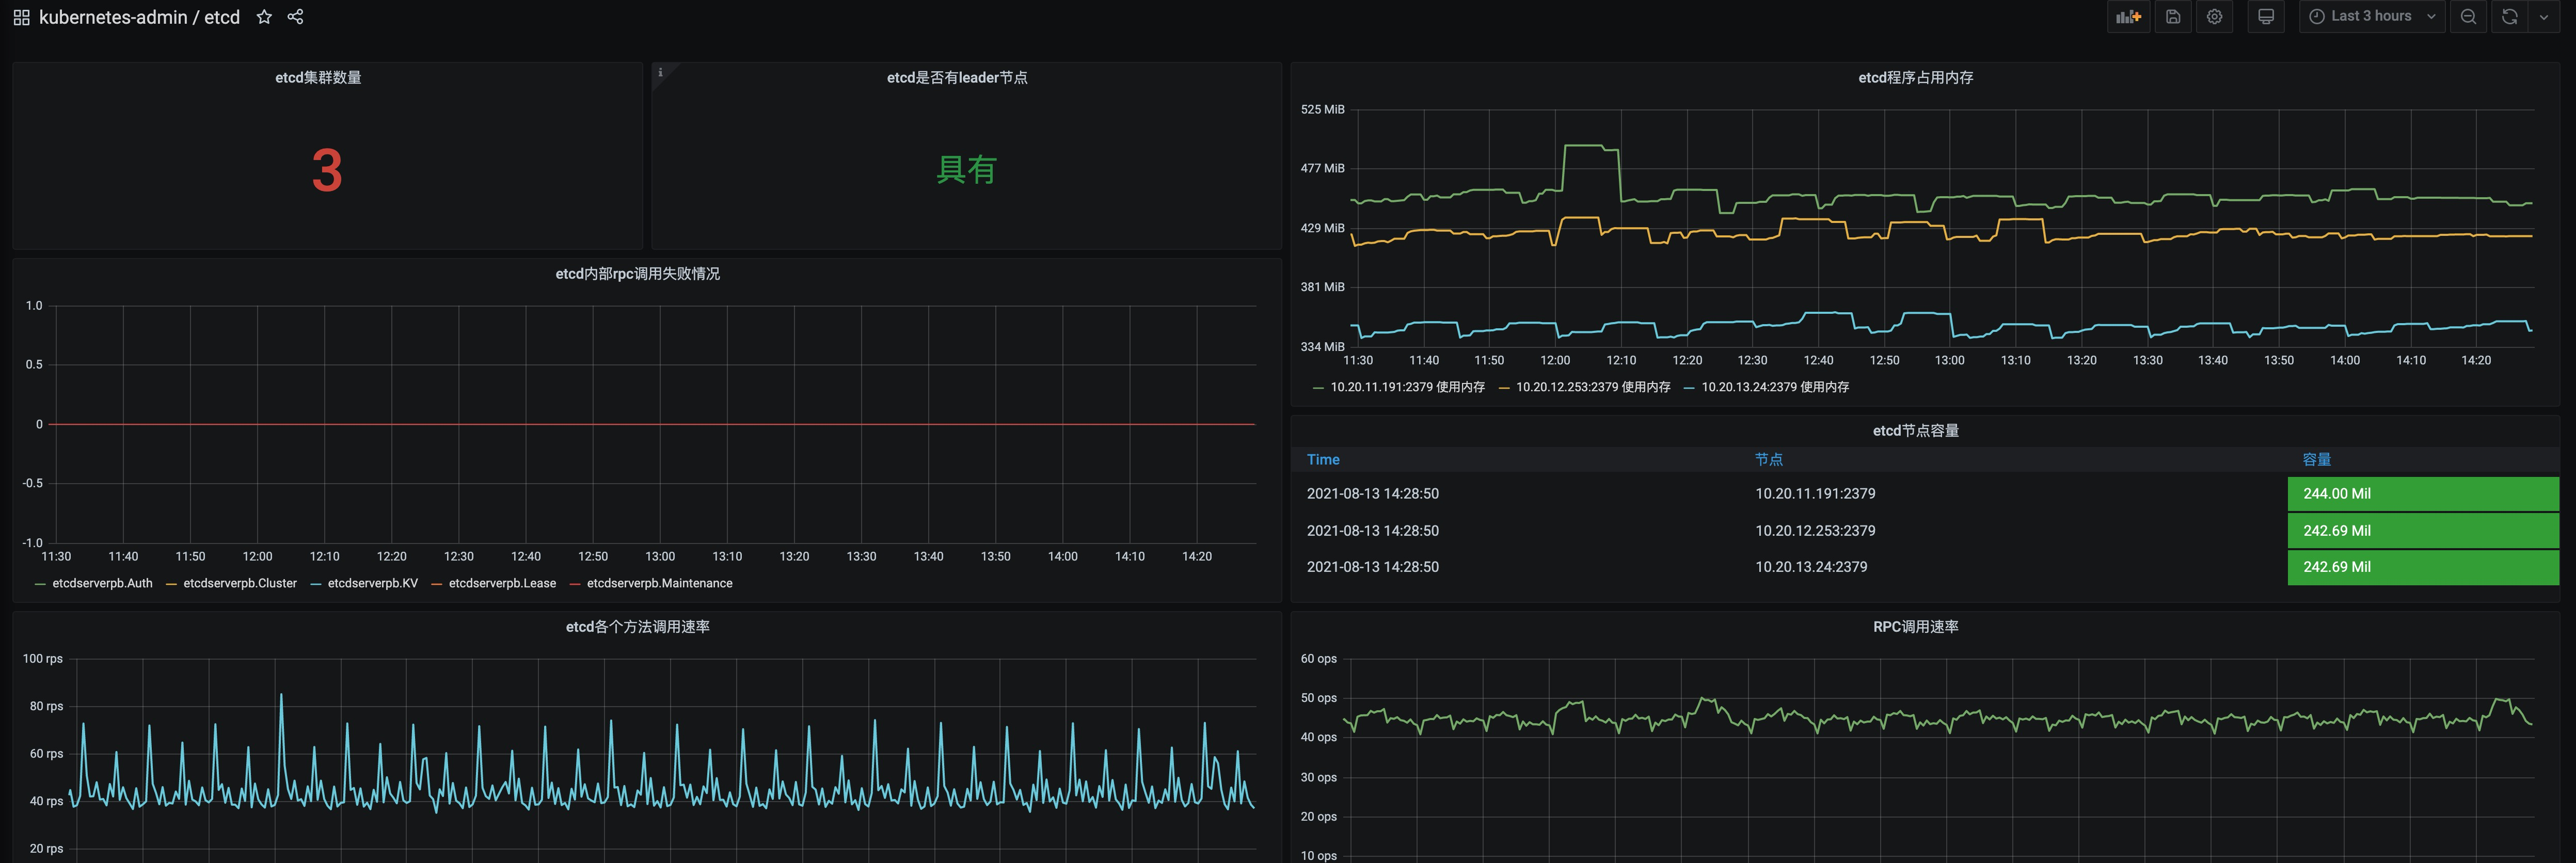Open dashboard settings gear

[x=2215, y=16]
